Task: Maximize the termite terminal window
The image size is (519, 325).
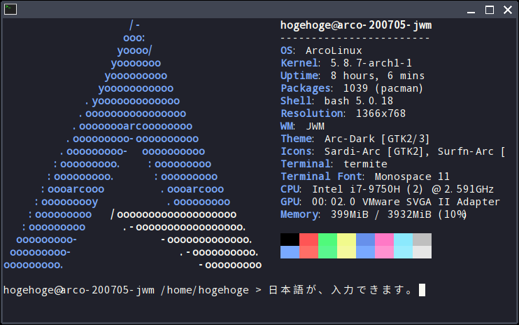Action: (x=490, y=10)
